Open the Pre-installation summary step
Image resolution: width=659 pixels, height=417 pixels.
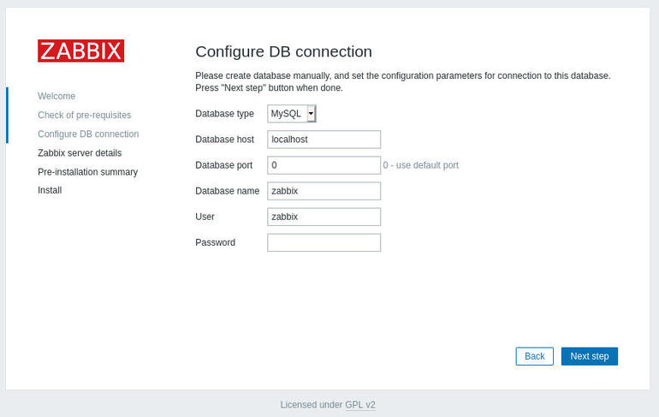pyautogui.click(x=88, y=171)
